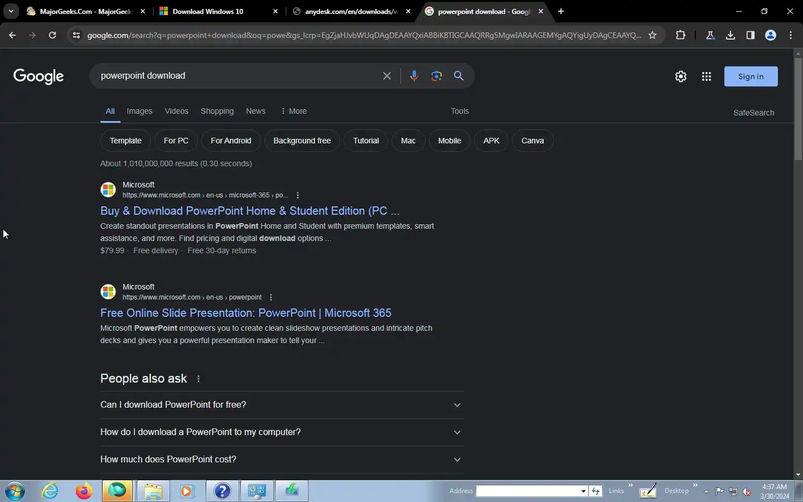The image size is (803, 502).
Task: Open the More search categories dropdown
Action: click(x=293, y=111)
